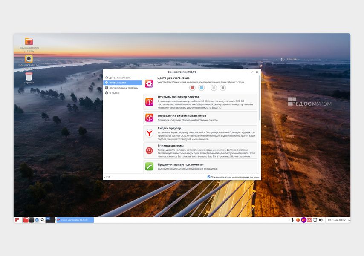Launch the terminal from the panel
Viewport: 364px width, 256px height.
point(32,220)
